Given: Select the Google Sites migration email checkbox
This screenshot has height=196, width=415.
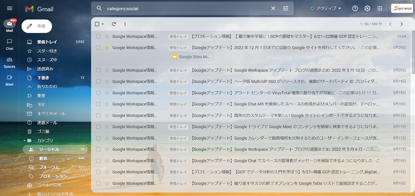Looking at the screenshot, I should 98,48.
